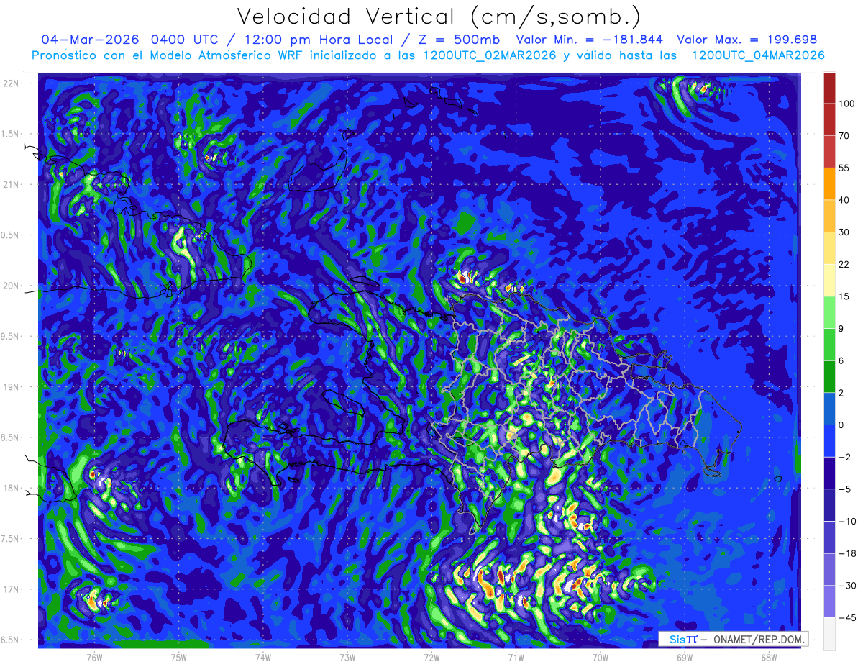Click the legend value "100"
Screen dimensions: 863x667
click(846, 104)
